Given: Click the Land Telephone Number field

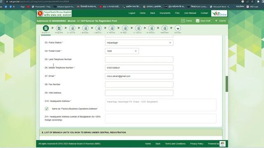Looking at the screenshot, I should click(139, 59).
